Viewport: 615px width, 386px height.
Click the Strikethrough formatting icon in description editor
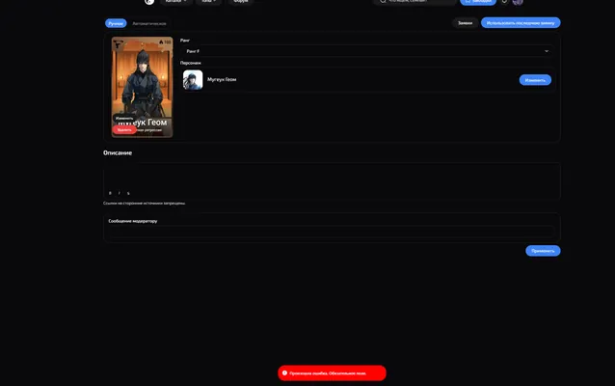(128, 193)
